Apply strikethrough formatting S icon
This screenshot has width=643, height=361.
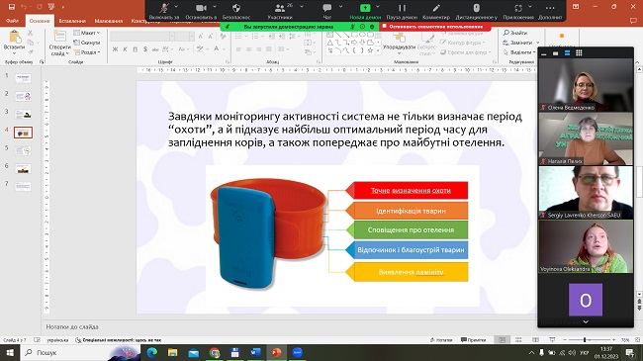pyautogui.click(x=145, y=49)
